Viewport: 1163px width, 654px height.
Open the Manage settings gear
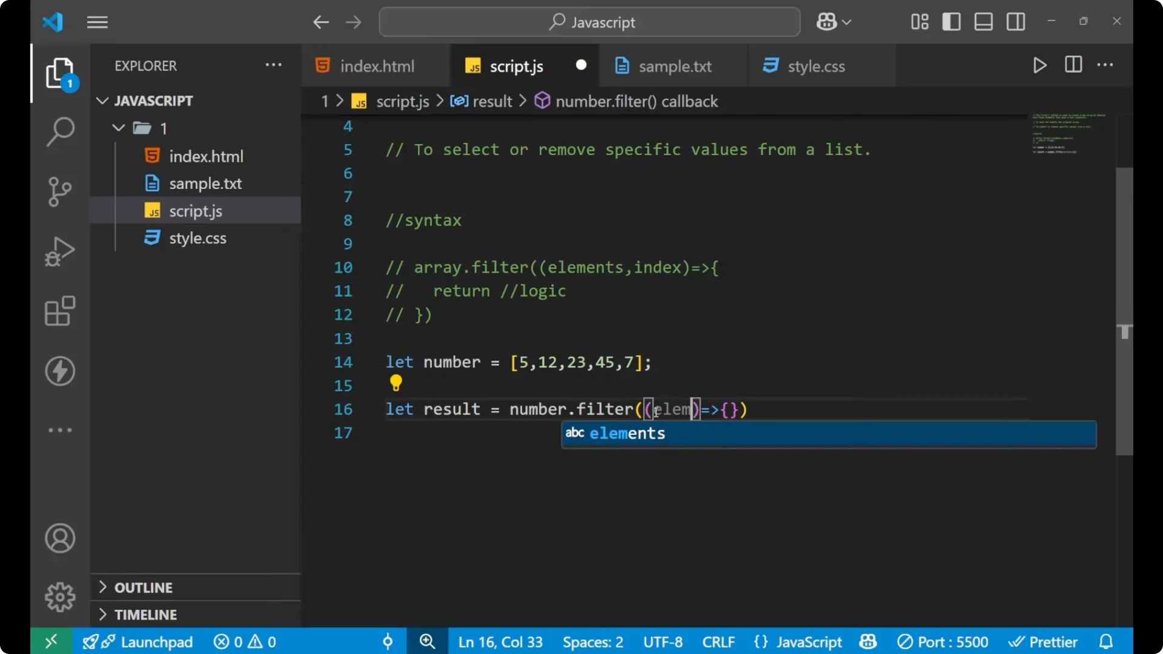[59, 596]
